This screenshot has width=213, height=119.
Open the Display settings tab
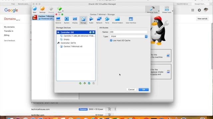(75, 20)
